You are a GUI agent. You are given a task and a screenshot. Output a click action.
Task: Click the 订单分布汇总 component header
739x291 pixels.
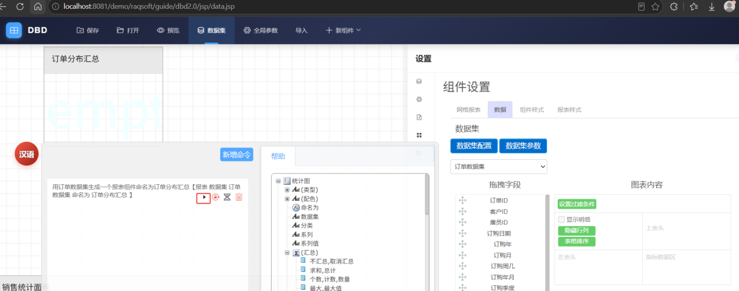[103, 60]
